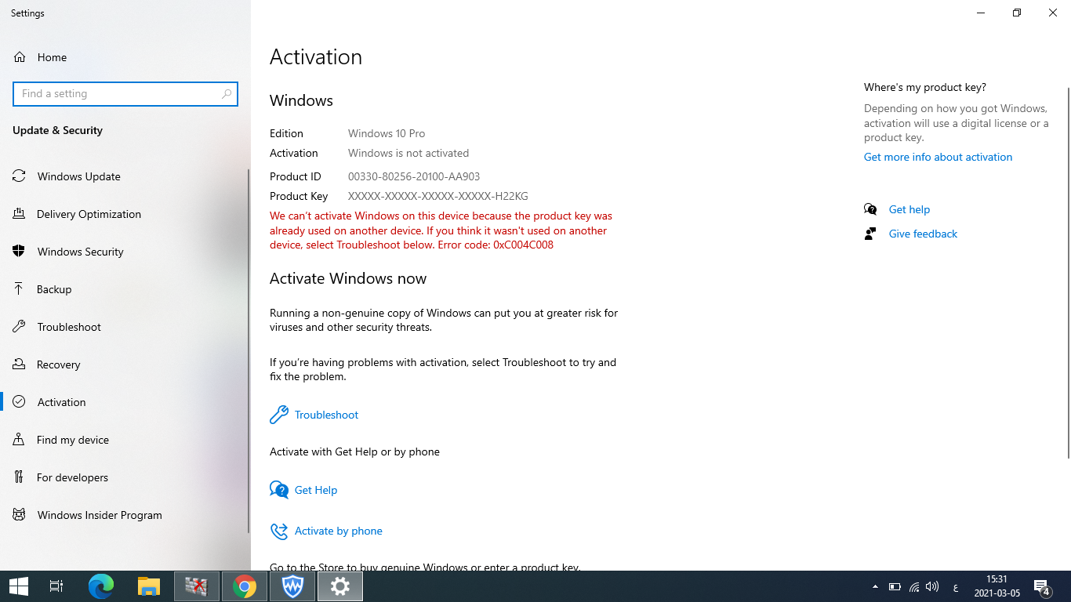This screenshot has height=602, width=1071.
Task: Open File Explorer from taskbar
Action: tap(149, 586)
